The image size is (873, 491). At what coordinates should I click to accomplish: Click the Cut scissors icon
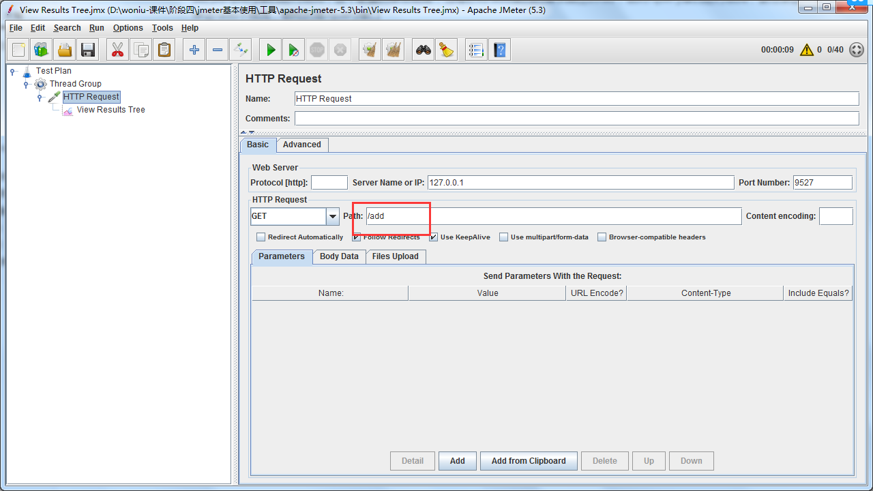pos(118,50)
